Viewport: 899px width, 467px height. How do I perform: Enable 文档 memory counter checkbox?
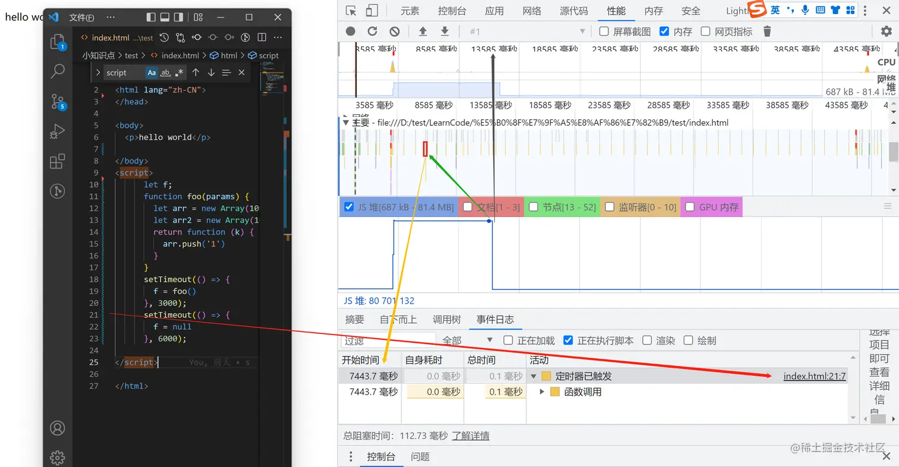(x=468, y=207)
